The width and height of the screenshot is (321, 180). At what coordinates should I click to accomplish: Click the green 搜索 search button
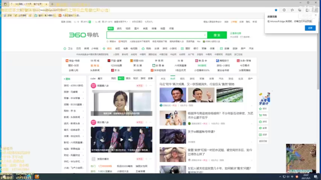pyautogui.click(x=217, y=35)
